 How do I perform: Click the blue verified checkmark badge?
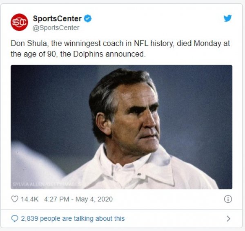point(87,18)
